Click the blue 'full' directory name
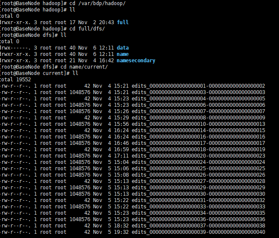This screenshot has width=279, height=238. 123,22
